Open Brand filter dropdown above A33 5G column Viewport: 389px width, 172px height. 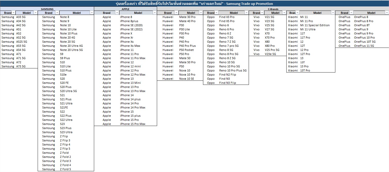(x=14, y=13)
